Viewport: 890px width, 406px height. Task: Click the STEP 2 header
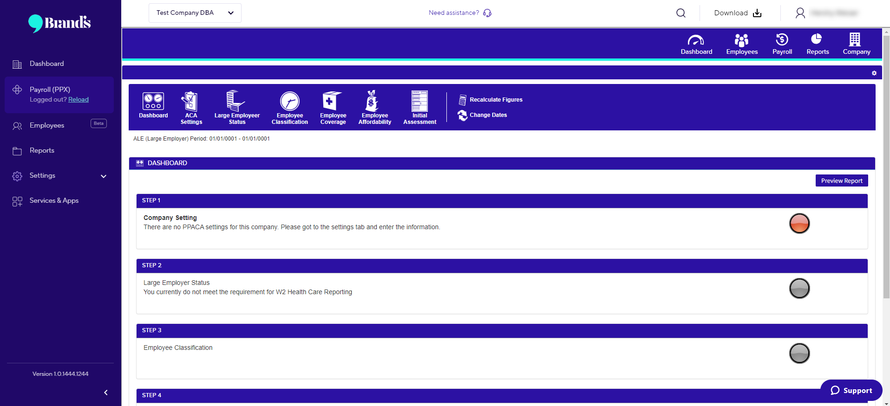(x=502, y=265)
